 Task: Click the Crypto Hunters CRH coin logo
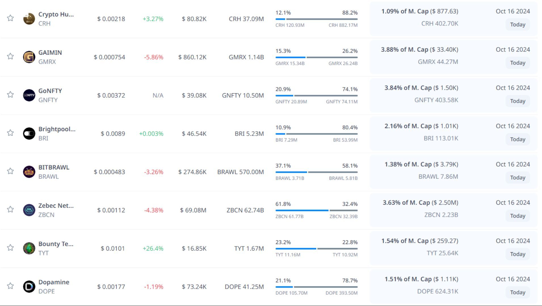[x=29, y=19]
